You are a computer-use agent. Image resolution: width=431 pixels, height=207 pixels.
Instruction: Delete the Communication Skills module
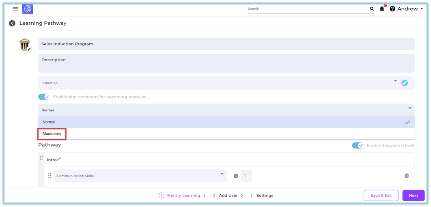407,176
